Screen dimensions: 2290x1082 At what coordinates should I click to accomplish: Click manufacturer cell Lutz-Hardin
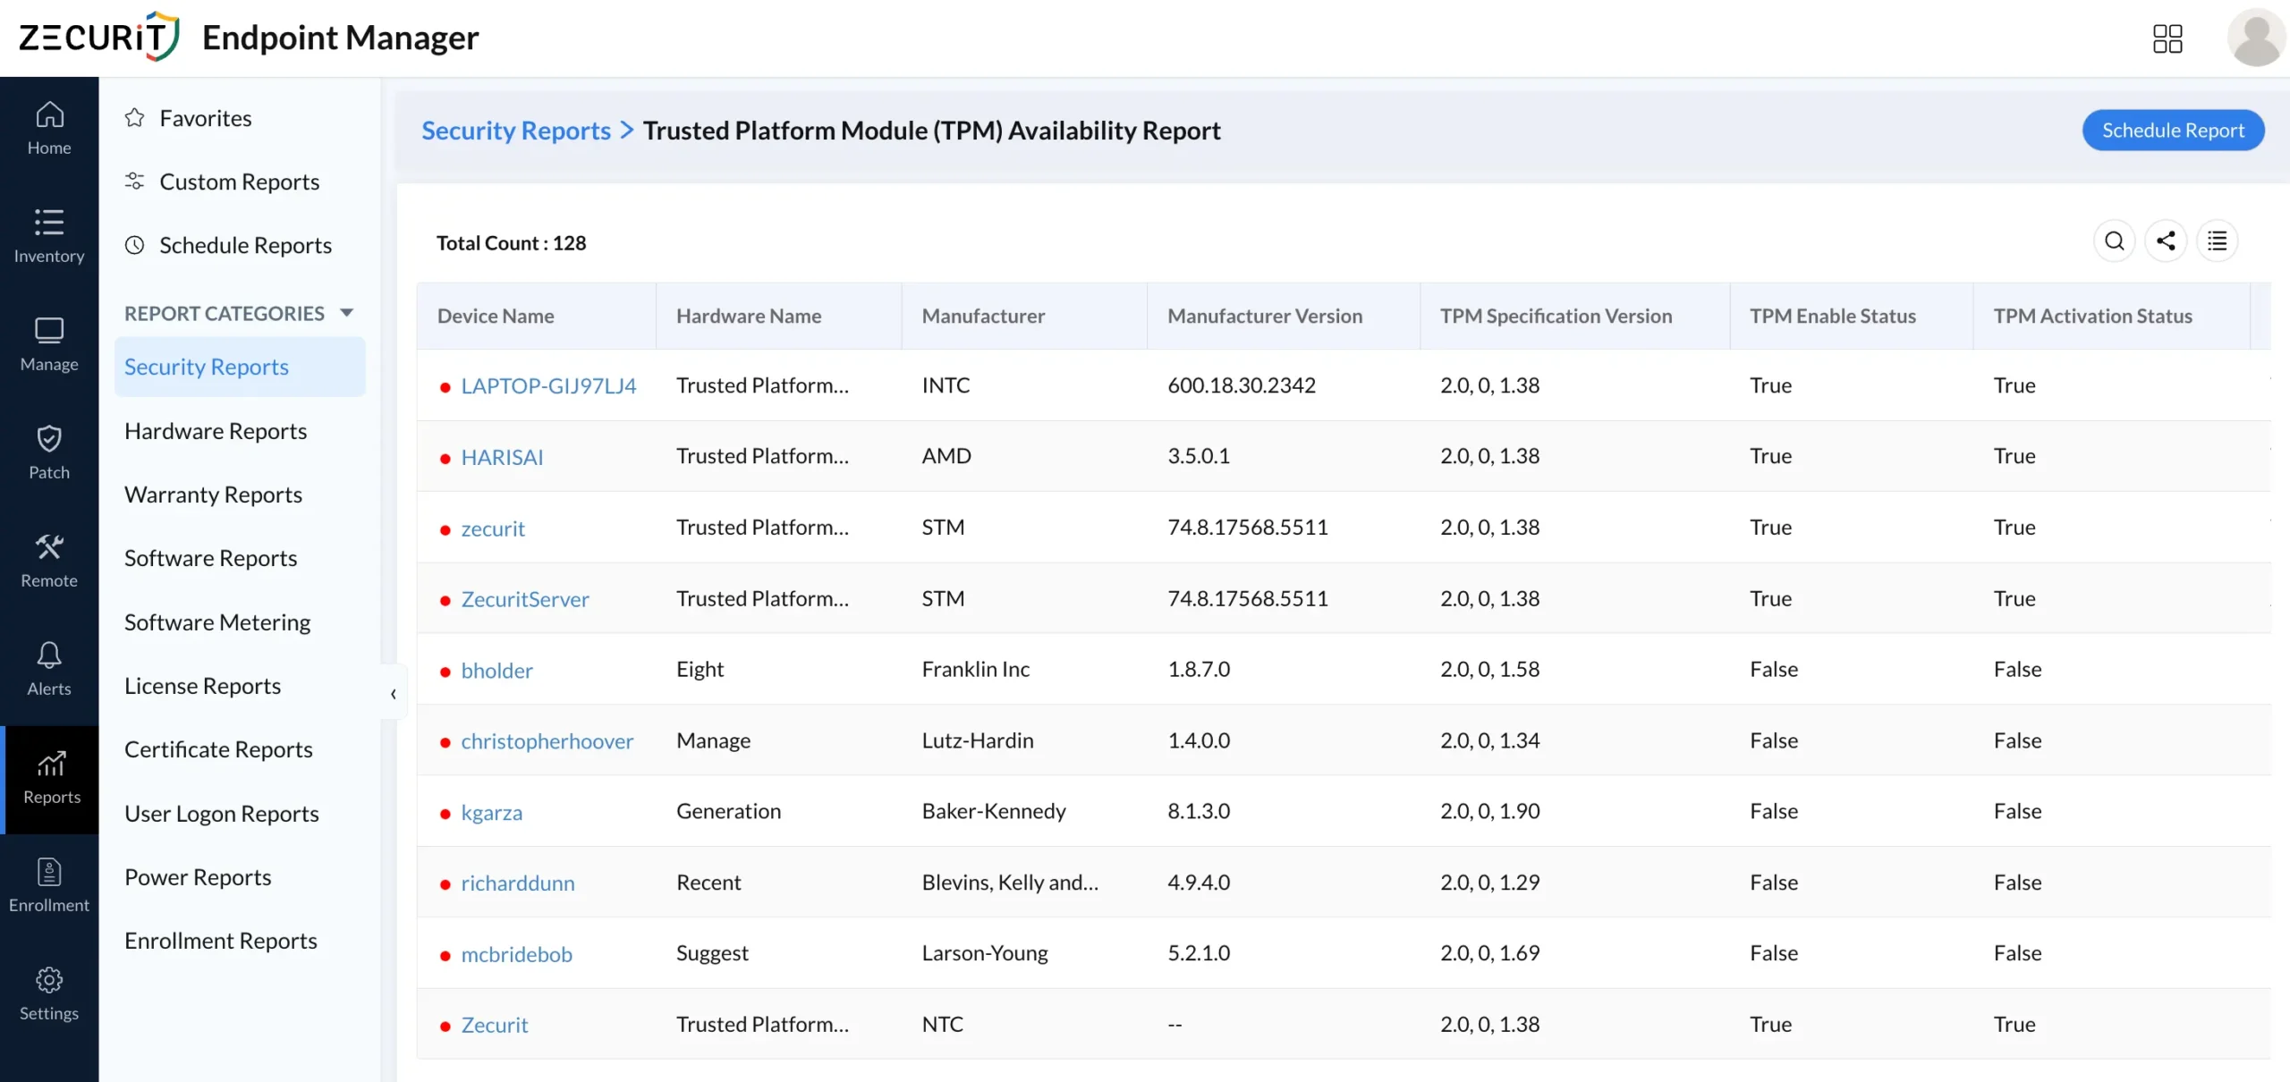pyautogui.click(x=978, y=740)
